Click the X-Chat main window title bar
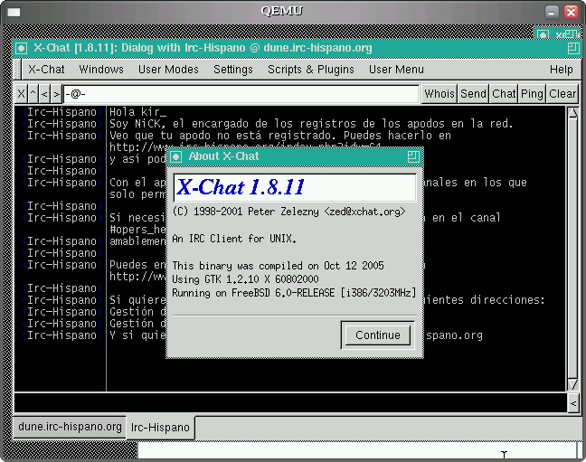Screen dimensions: 586x462 tap(298, 48)
